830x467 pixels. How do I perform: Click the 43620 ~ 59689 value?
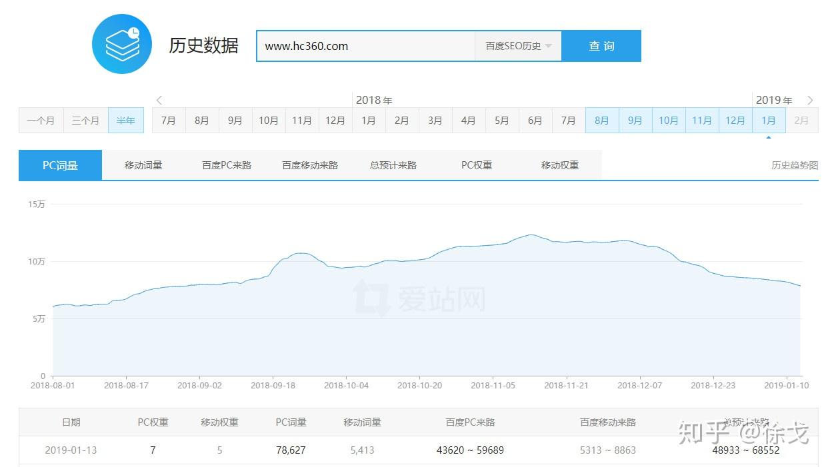(470, 450)
